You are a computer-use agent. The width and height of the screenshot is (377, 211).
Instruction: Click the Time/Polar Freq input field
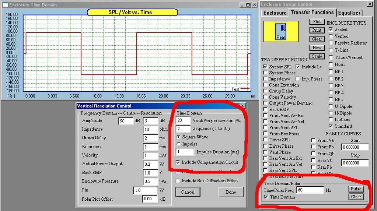310,190
